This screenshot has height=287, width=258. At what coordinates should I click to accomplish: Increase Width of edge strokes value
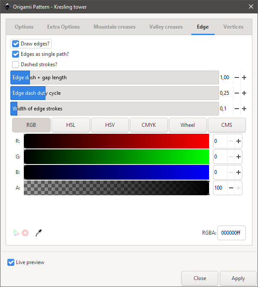pyautogui.click(x=244, y=109)
